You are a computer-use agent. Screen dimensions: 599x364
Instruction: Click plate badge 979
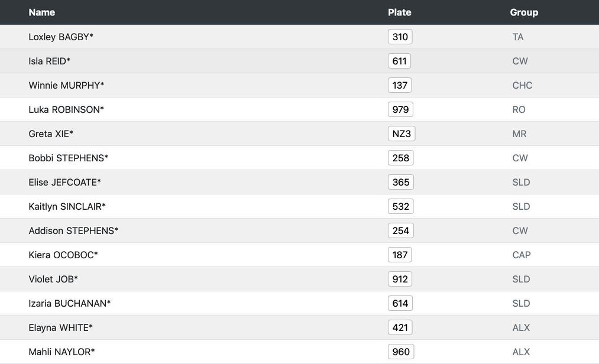click(401, 109)
